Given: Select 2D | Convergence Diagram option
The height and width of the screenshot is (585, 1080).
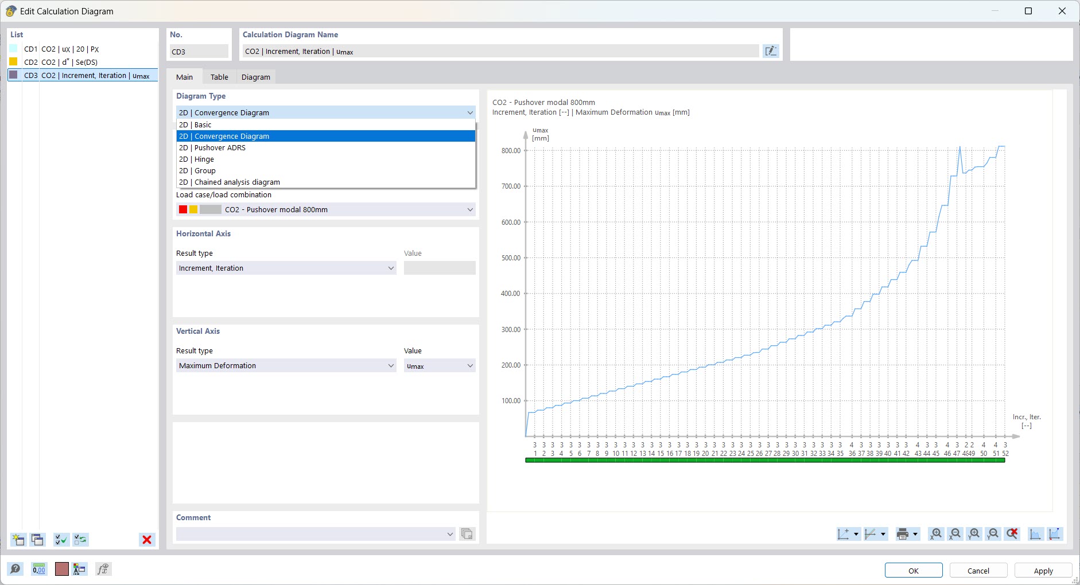Looking at the screenshot, I should (x=326, y=136).
